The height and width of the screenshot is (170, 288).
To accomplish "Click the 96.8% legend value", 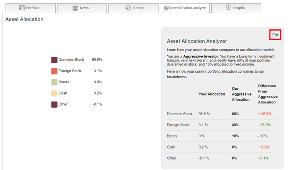I will pyautogui.click(x=97, y=60).
